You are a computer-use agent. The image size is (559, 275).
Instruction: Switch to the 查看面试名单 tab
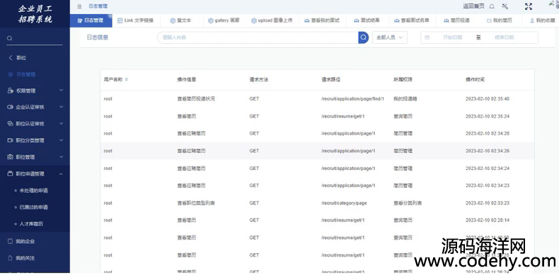[x=411, y=20]
